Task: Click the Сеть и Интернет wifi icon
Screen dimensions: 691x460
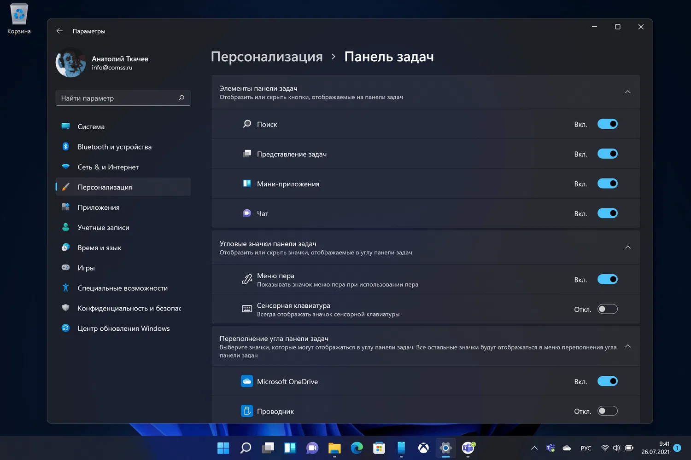Action: [x=65, y=167]
